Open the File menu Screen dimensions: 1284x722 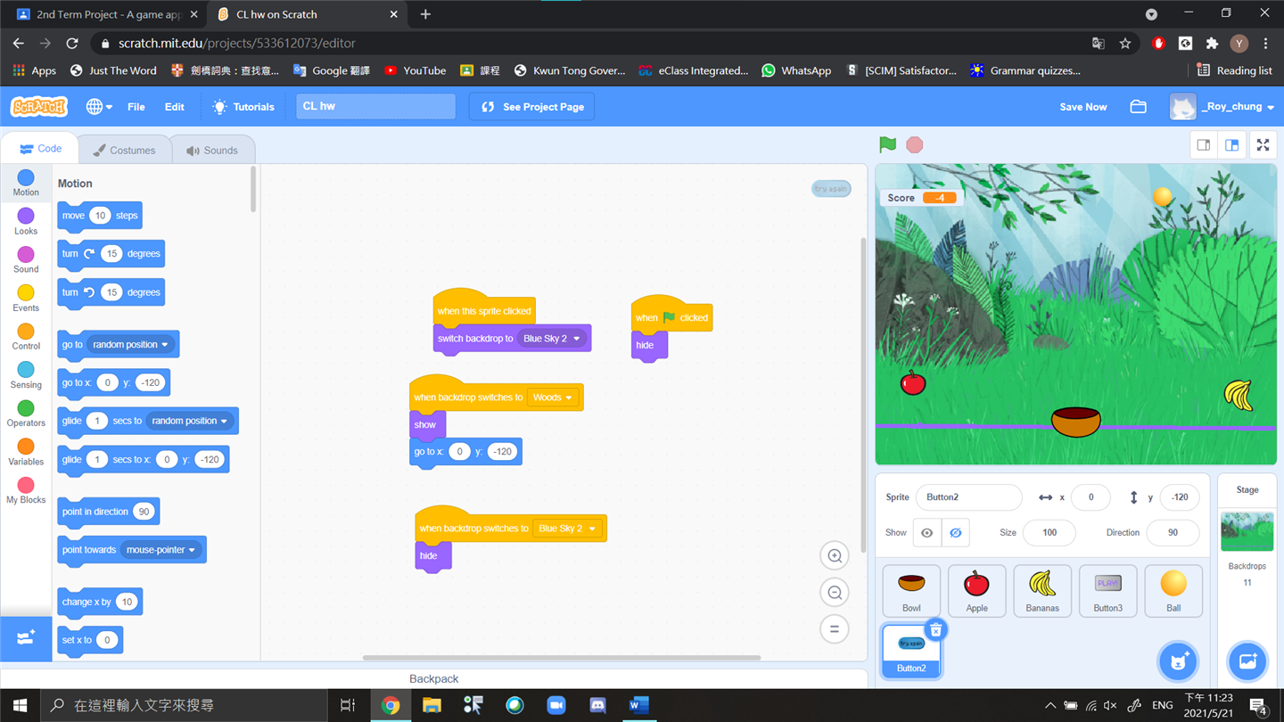(x=136, y=107)
